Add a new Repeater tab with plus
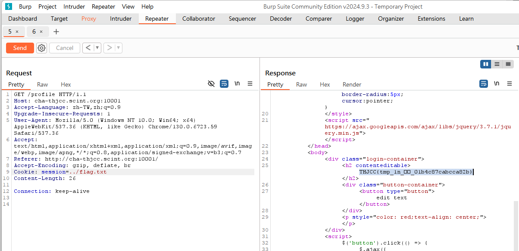 click(56, 32)
